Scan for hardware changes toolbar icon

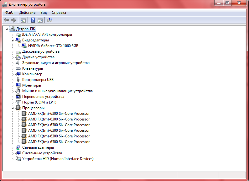(50, 20)
